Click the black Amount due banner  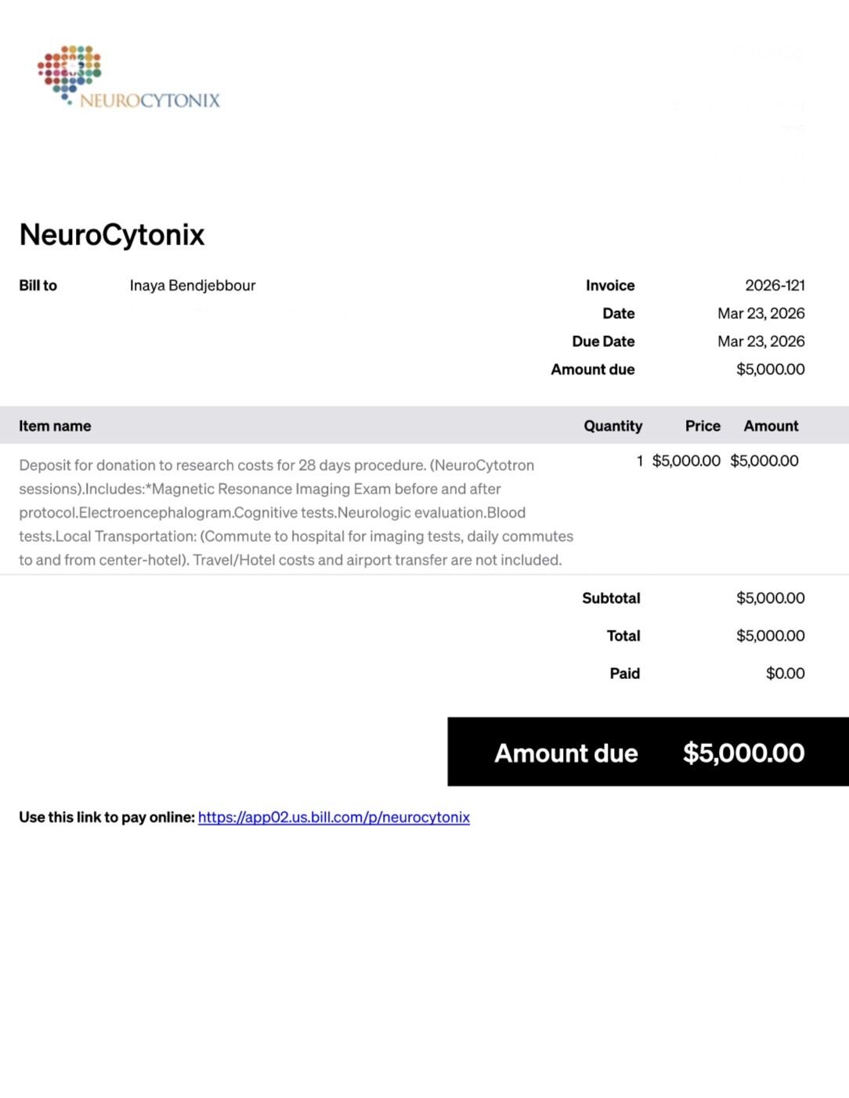[648, 752]
